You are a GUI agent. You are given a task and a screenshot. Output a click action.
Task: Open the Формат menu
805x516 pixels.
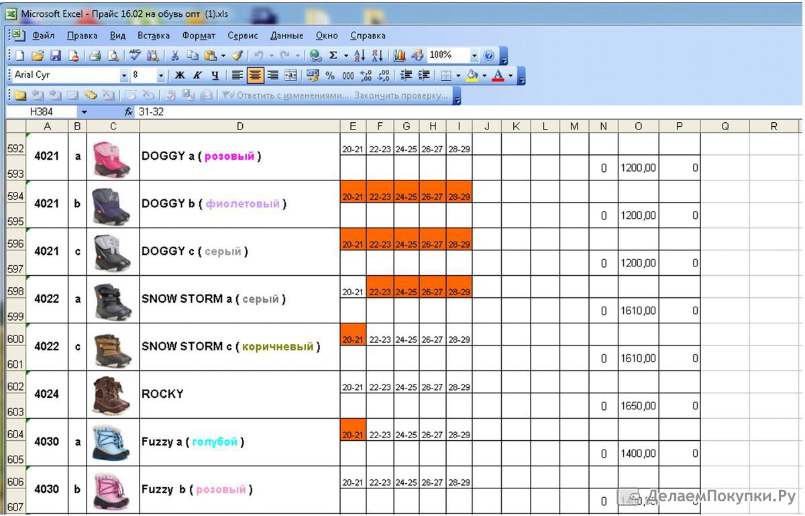click(199, 36)
